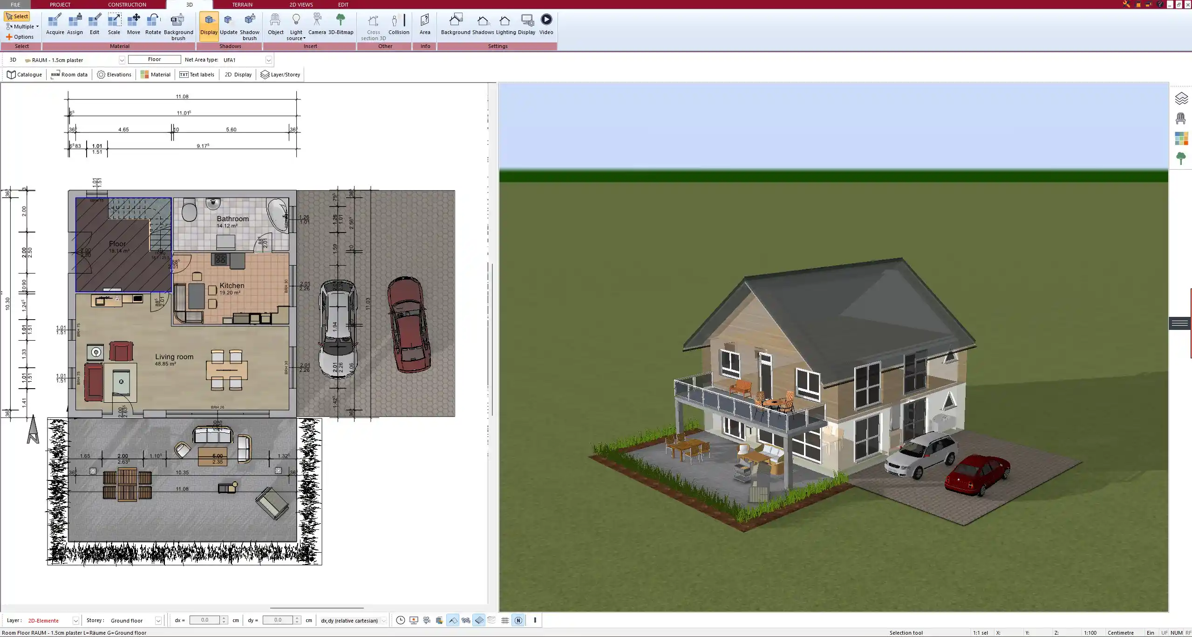Open the Net Area type dropdown
The height and width of the screenshot is (637, 1192).
click(268, 60)
